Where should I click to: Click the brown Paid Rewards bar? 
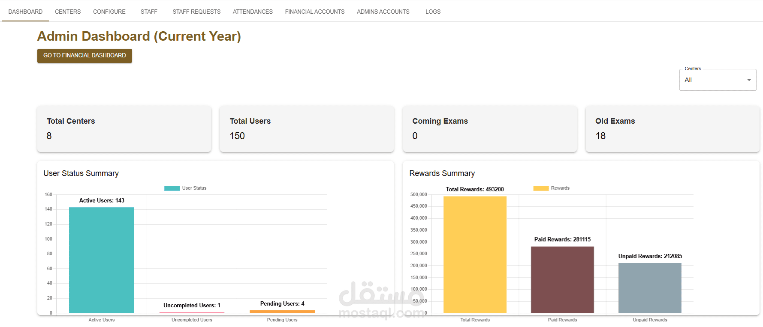tap(562, 280)
